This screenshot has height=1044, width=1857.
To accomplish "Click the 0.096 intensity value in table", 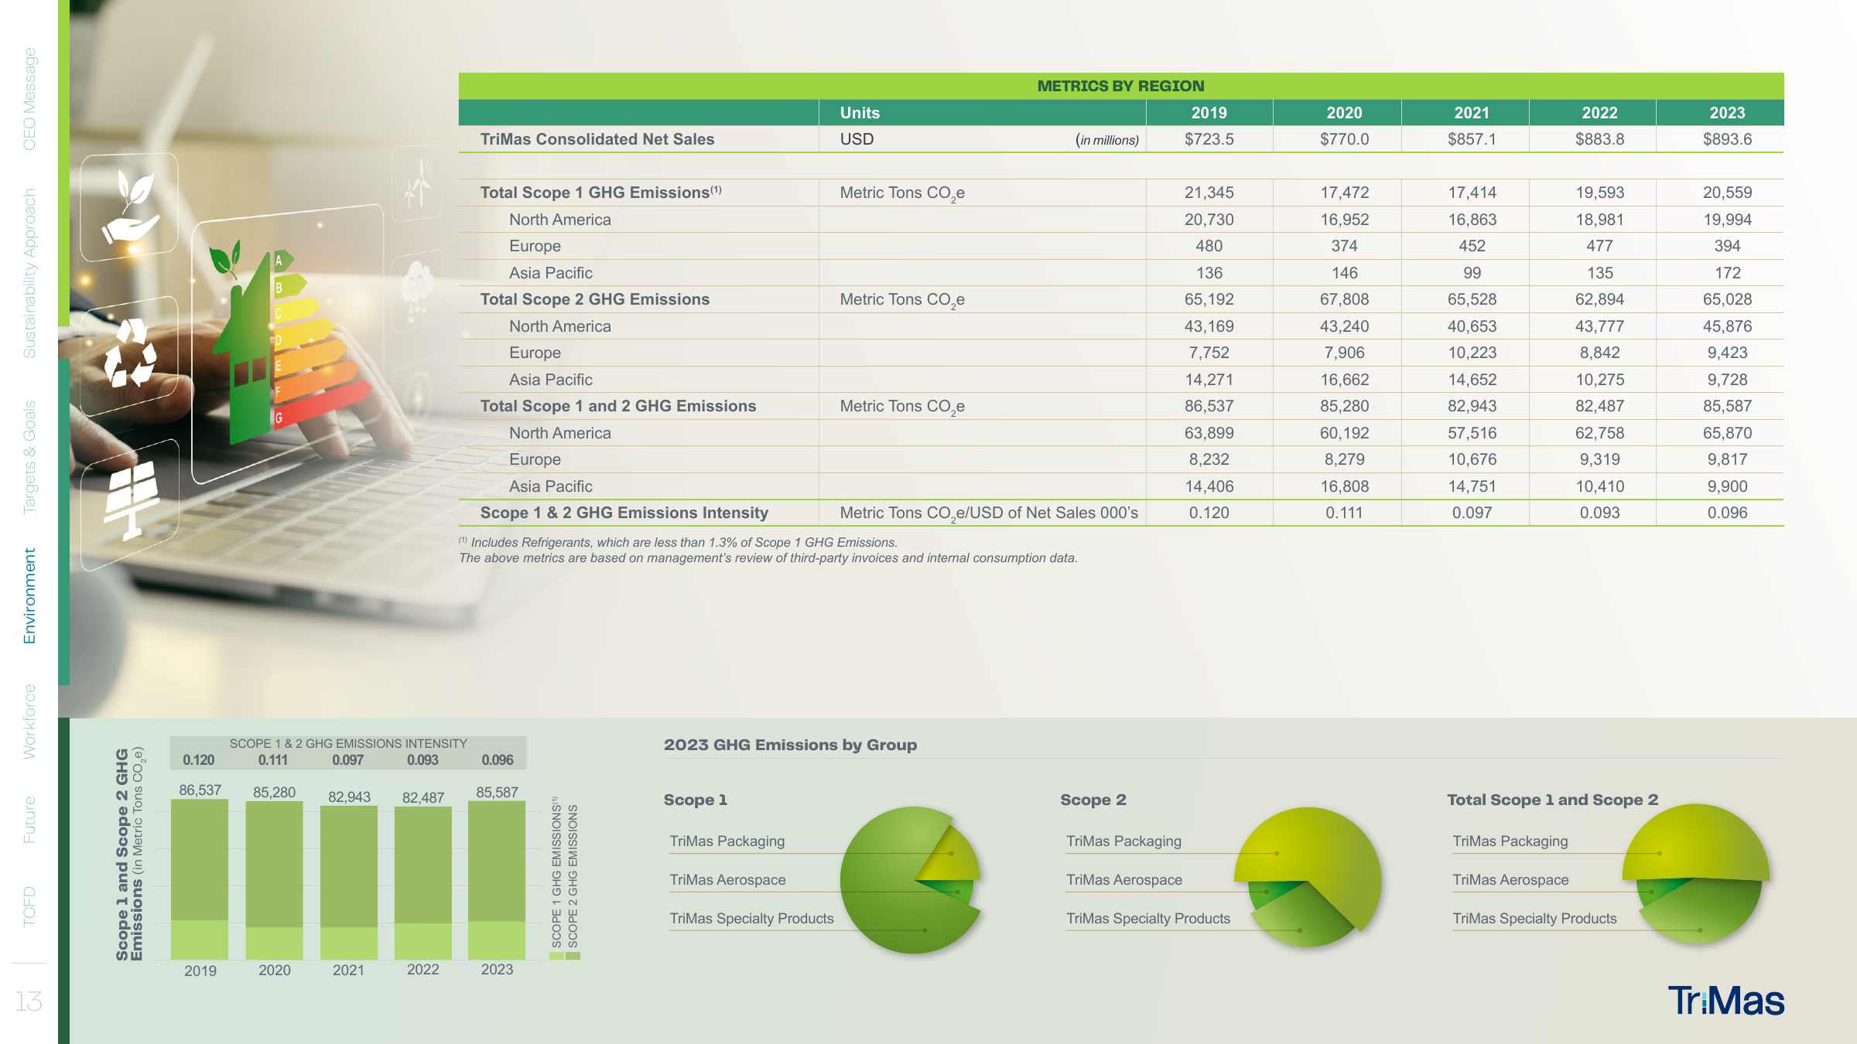I will coord(1727,513).
